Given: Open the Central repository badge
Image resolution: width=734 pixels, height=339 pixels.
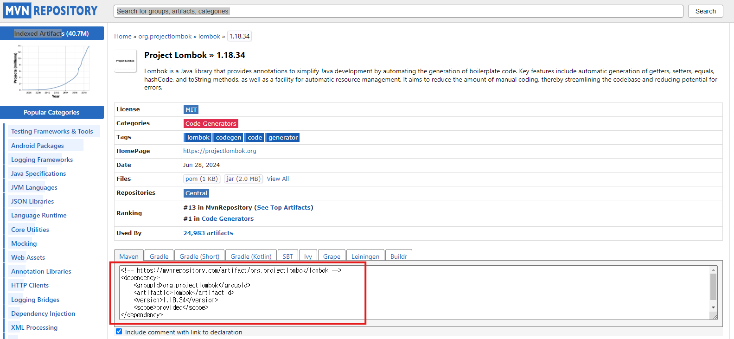Looking at the screenshot, I should click(x=196, y=193).
